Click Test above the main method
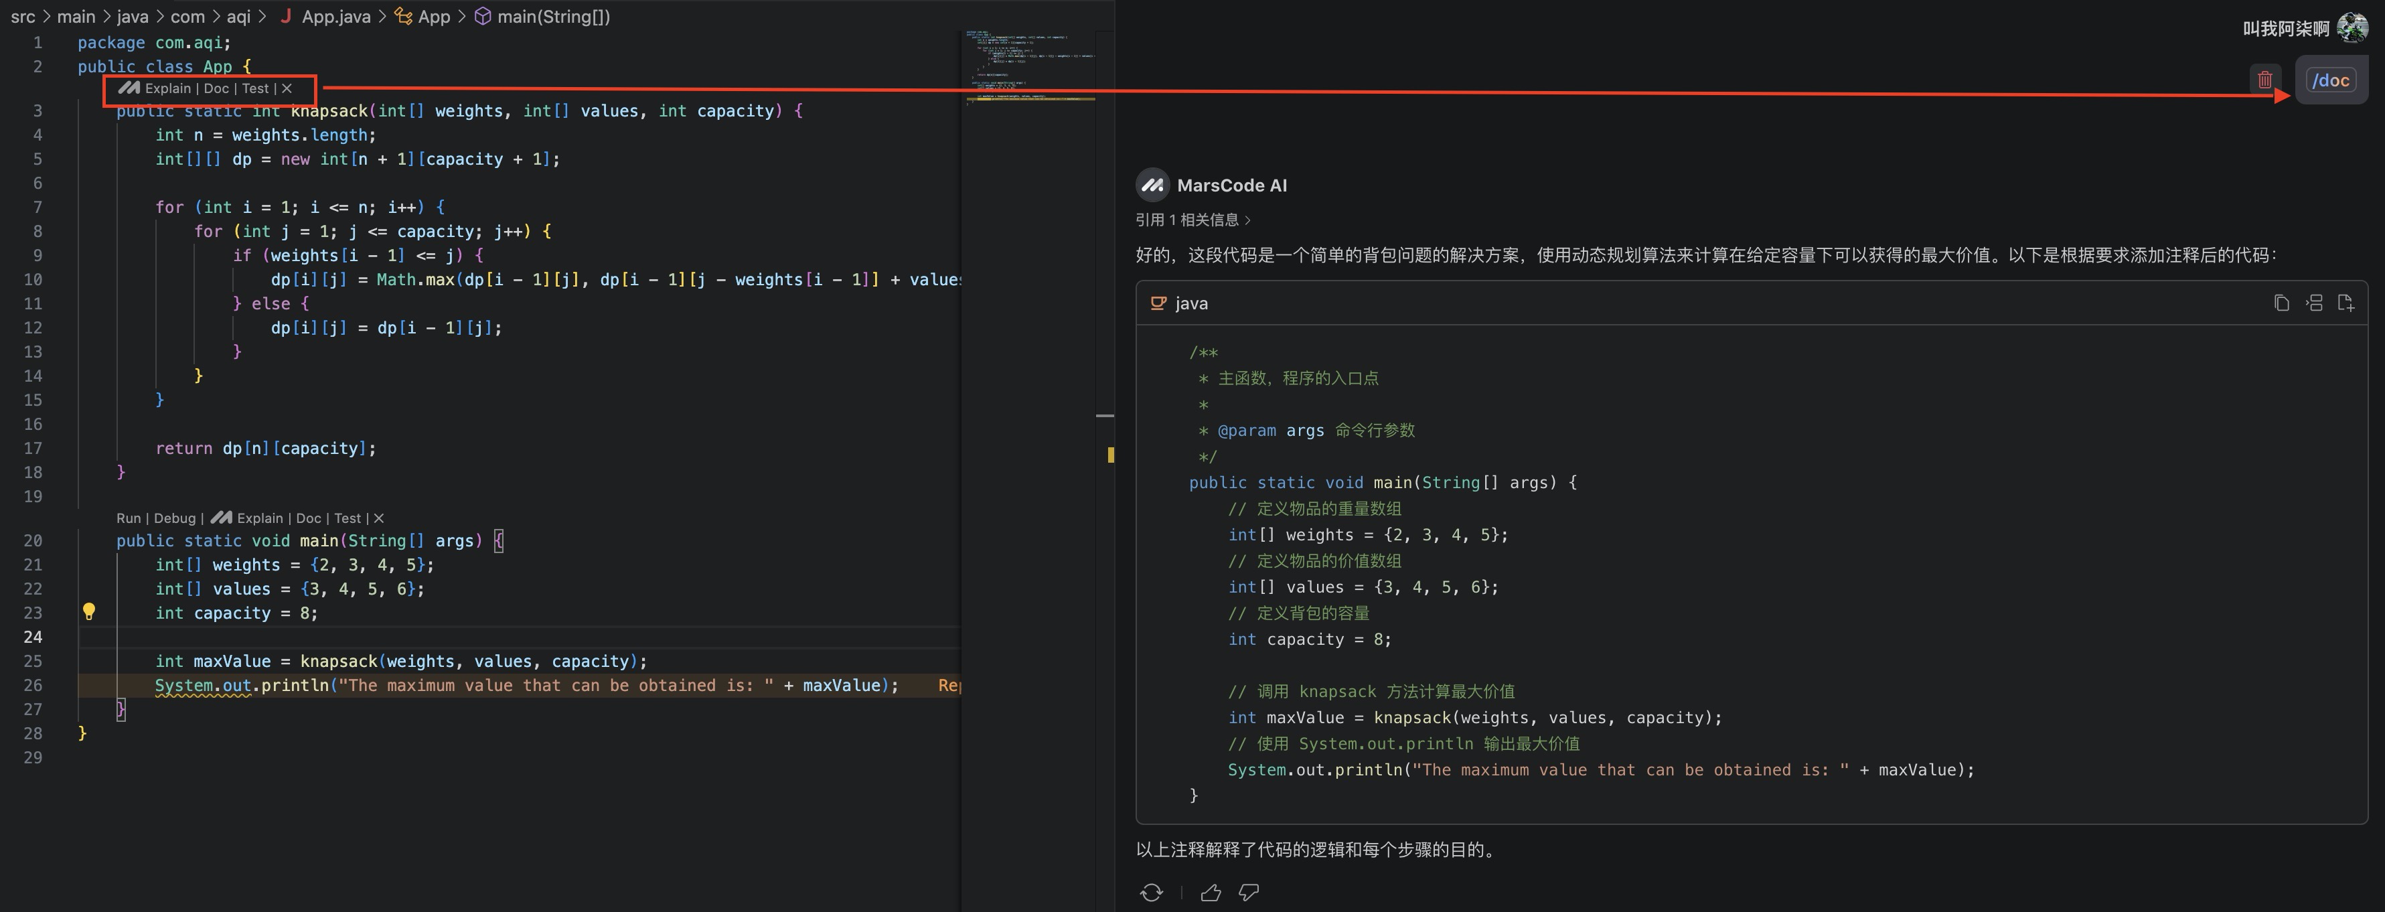 348,518
